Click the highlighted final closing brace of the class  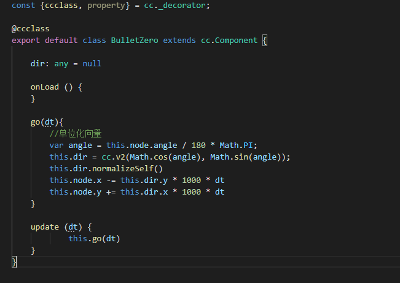point(14,262)
